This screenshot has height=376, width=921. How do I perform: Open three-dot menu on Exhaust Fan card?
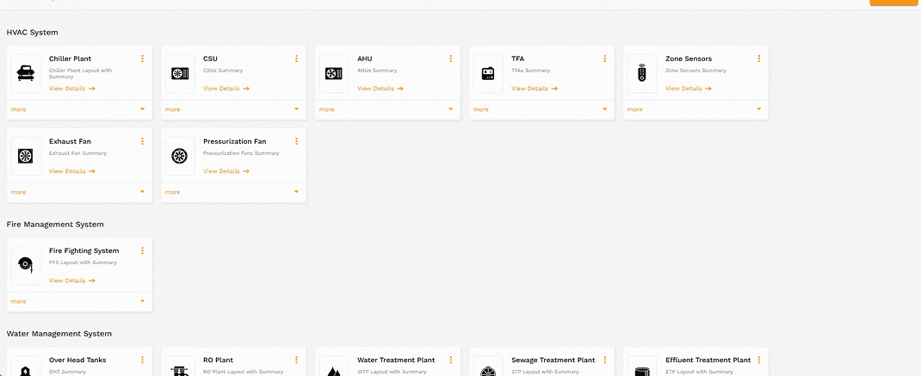pos(142,142)
